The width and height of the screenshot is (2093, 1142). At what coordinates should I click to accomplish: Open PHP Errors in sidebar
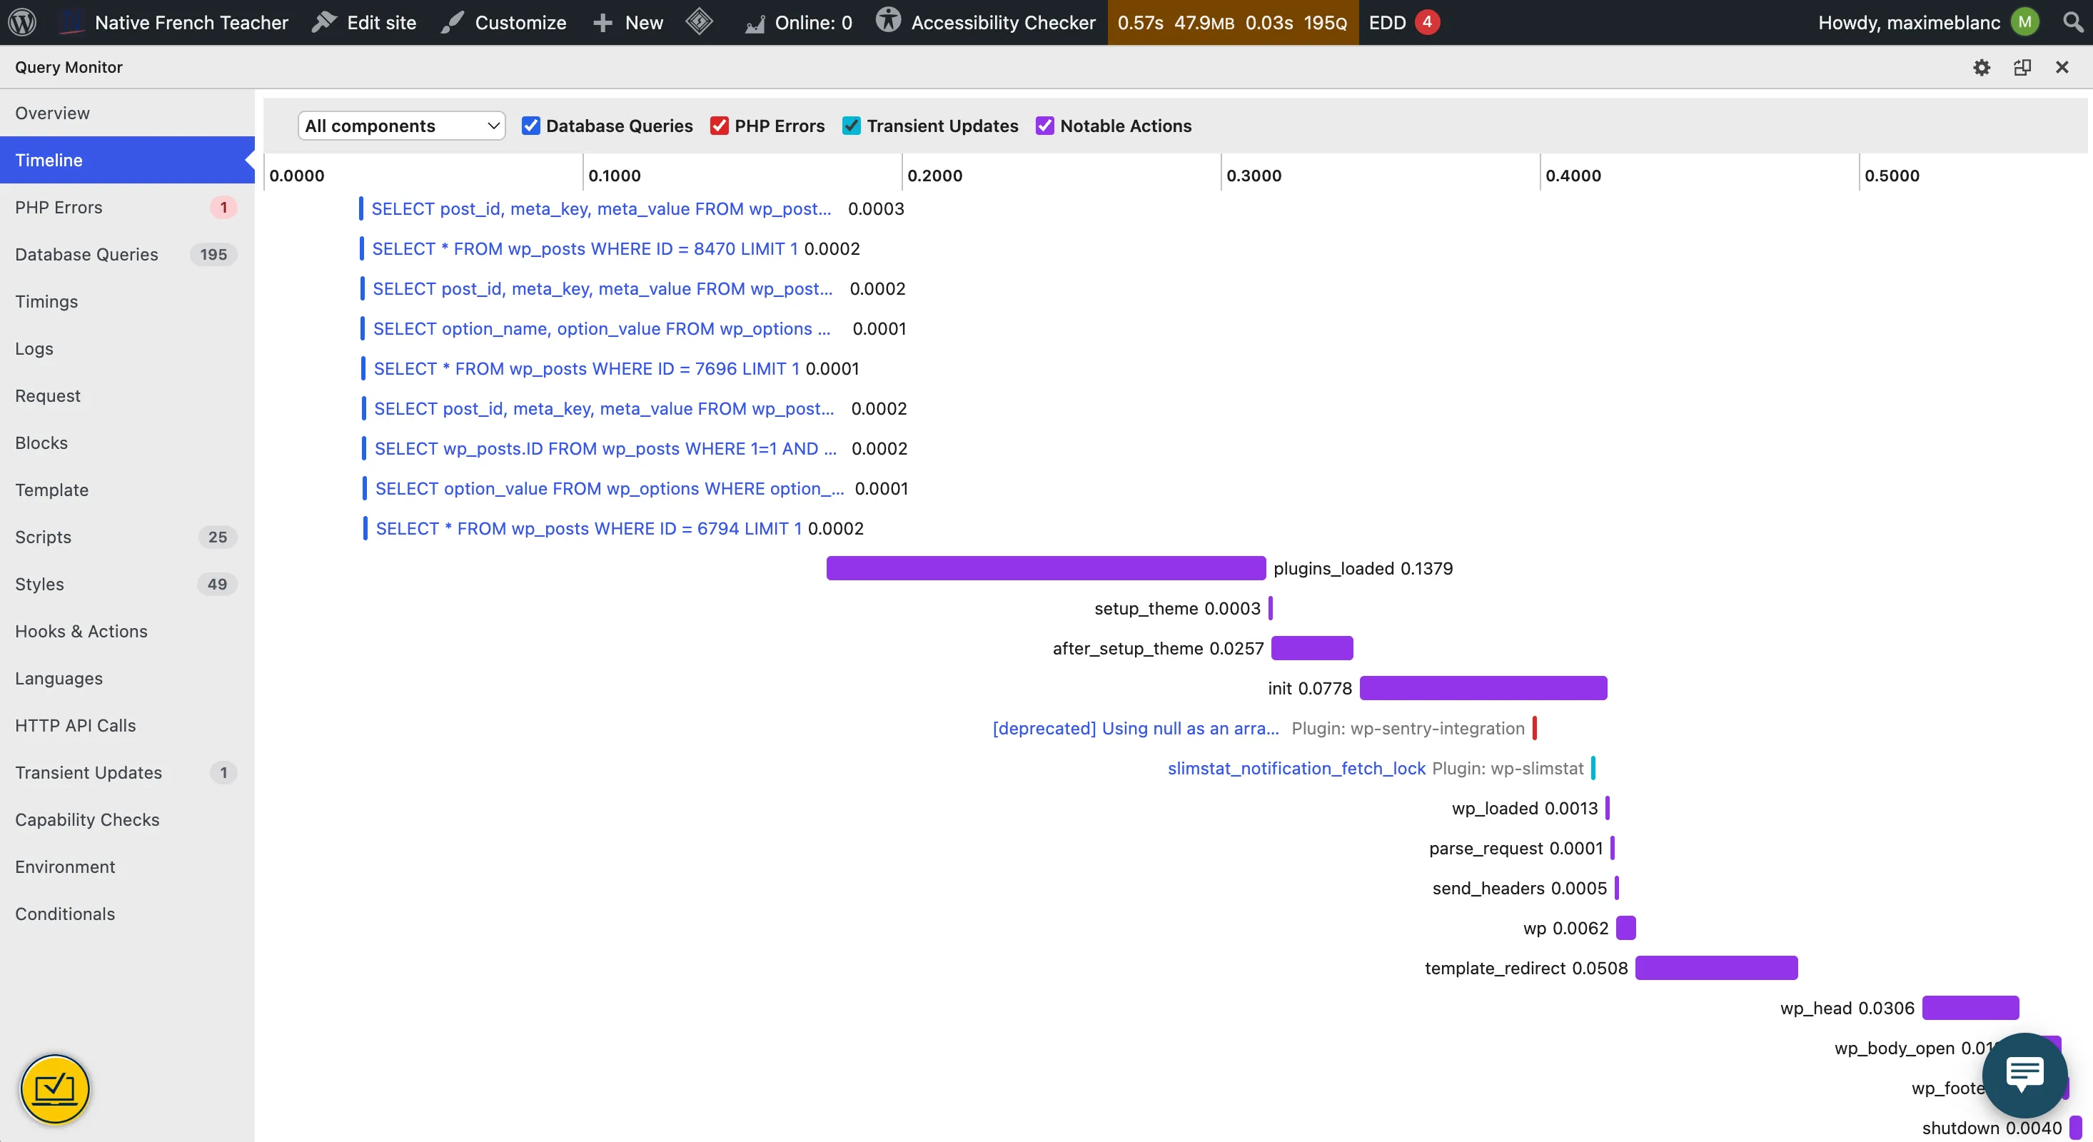tap(127, 207)
